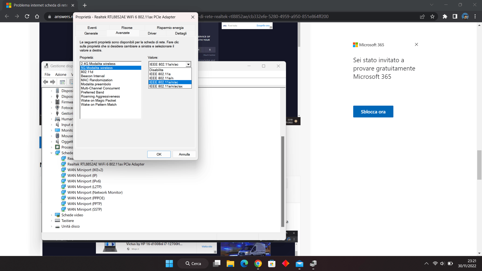The width and height of the screenshot is (482, 271).
Task: Select Preferred Band in property list
Action: point(92,92)
